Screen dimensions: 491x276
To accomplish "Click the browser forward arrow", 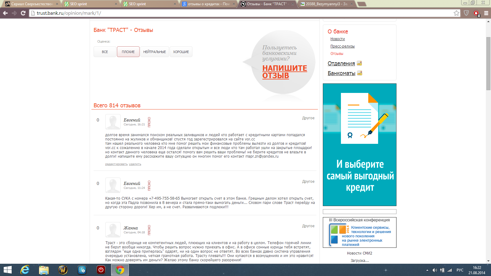I will [14, 13].
